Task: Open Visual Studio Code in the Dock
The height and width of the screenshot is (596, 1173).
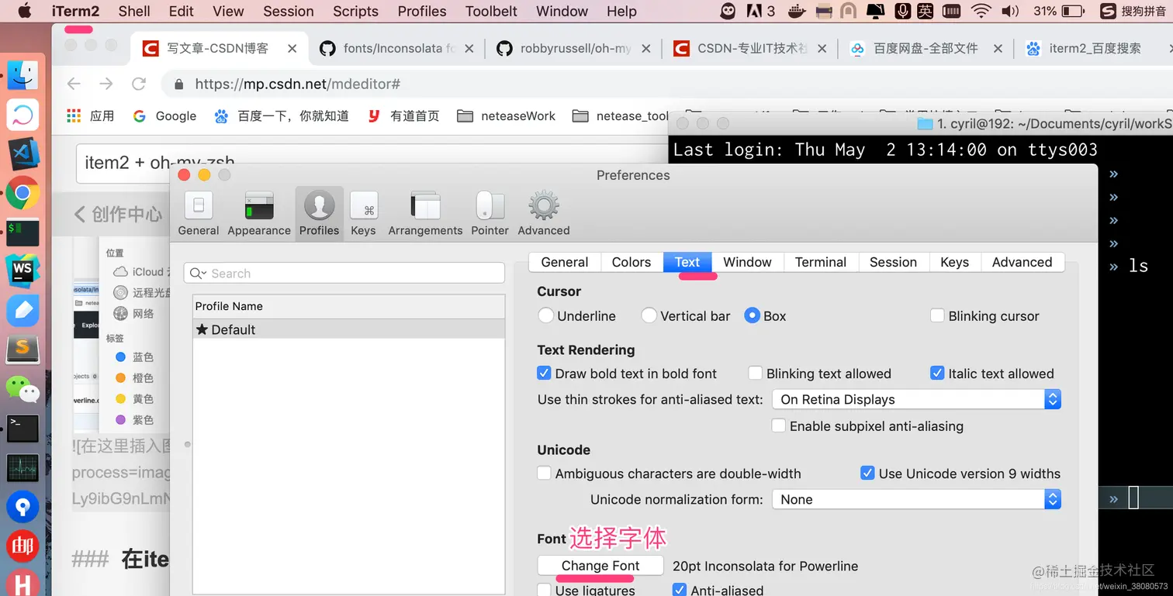Action: [x=22, y=154]
